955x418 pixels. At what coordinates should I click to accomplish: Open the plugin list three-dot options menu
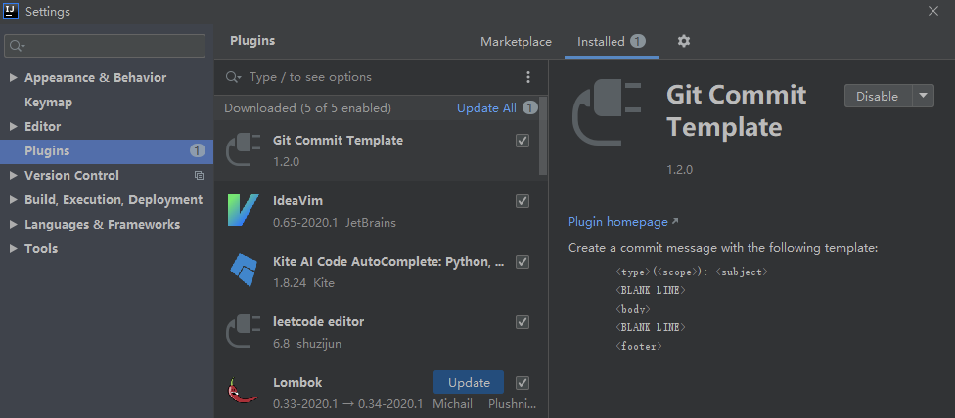tap(528, 77)
